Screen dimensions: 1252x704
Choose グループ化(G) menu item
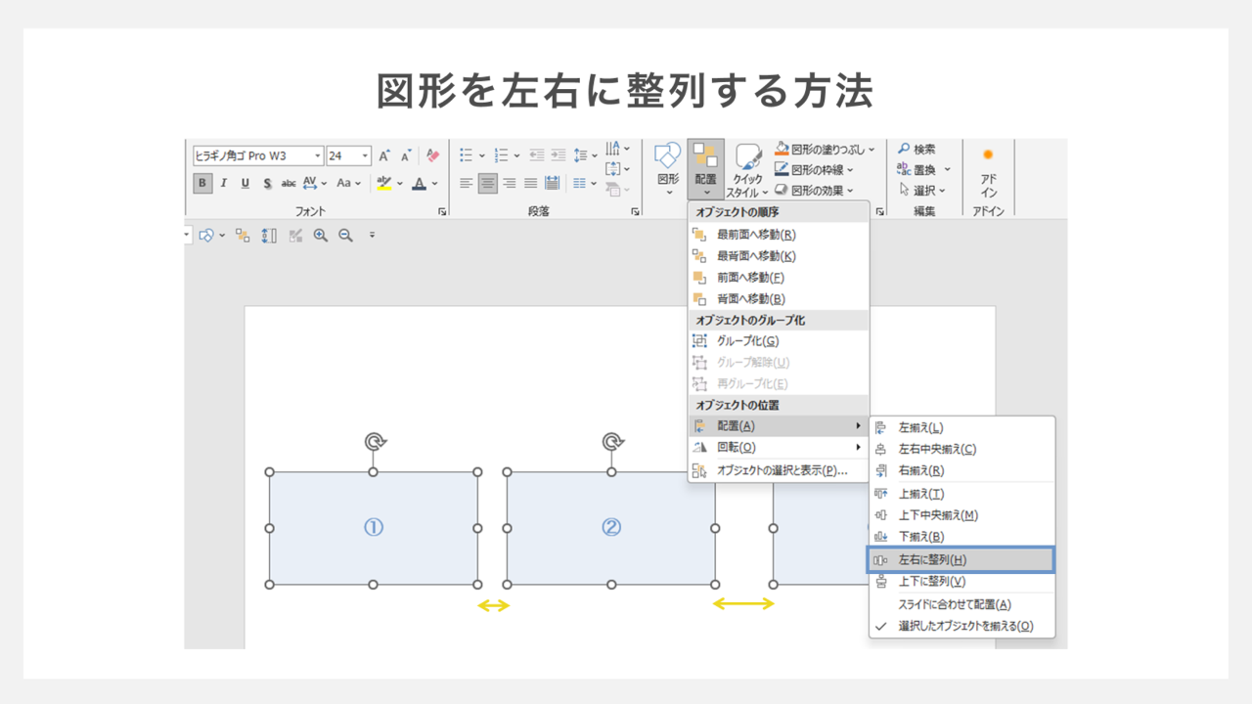pos(779,341)
